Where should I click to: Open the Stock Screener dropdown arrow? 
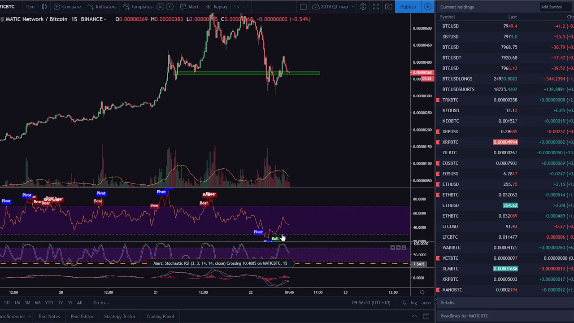click(x=29, y=317)
